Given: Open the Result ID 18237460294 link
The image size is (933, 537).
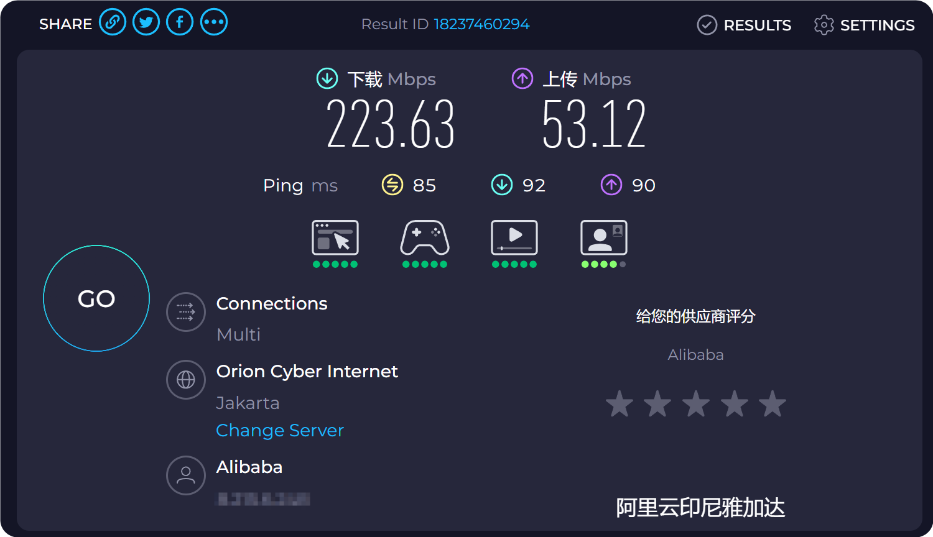Looking at the screenshot, I should (x=481, y=24).
